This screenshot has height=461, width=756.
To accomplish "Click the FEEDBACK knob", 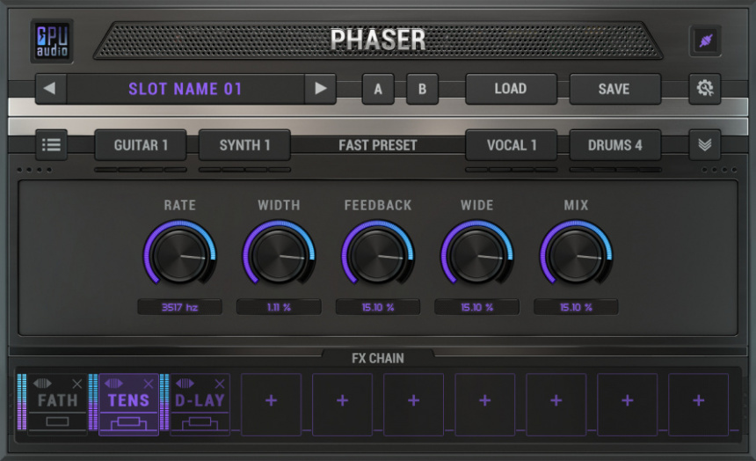I will (378, 255).
